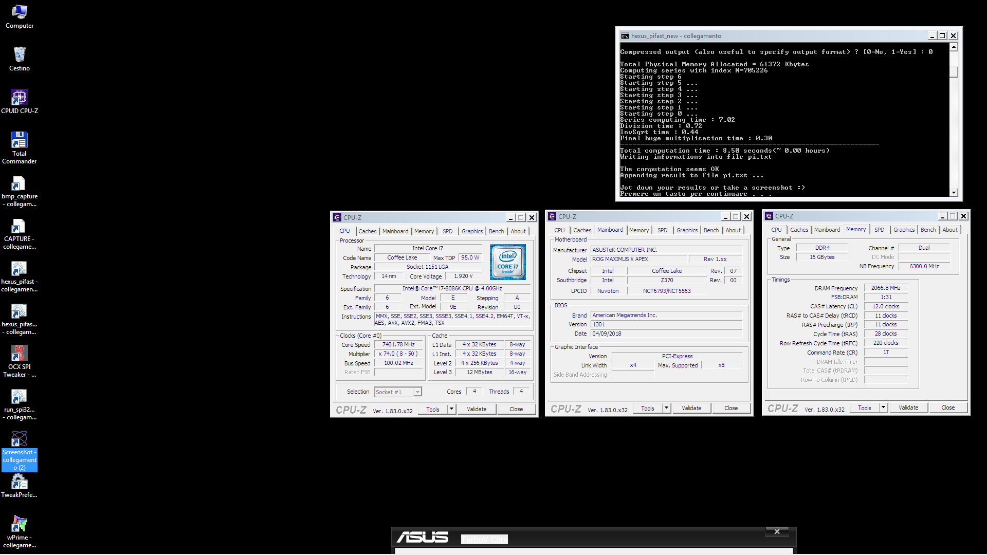Close the ASUS TurboV Core bar
Screen dimensions: 987x555
click(x=777, y=532)
